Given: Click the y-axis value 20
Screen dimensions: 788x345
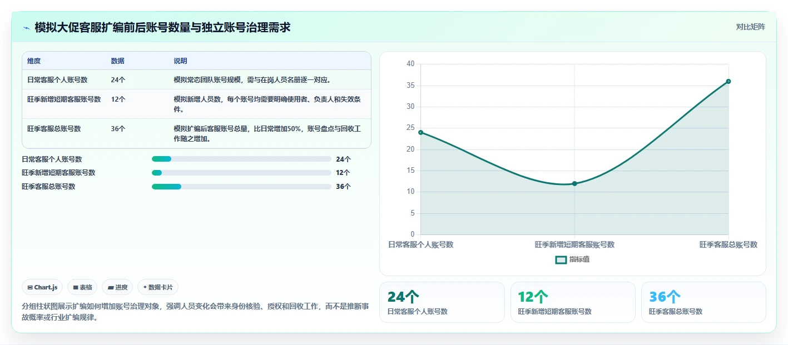Looking at the screenshot, I should pyautogui.click(x=410, y=149).
